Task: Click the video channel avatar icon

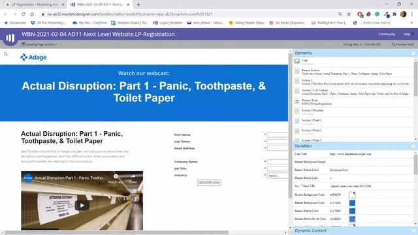Action: coord(28,178)
